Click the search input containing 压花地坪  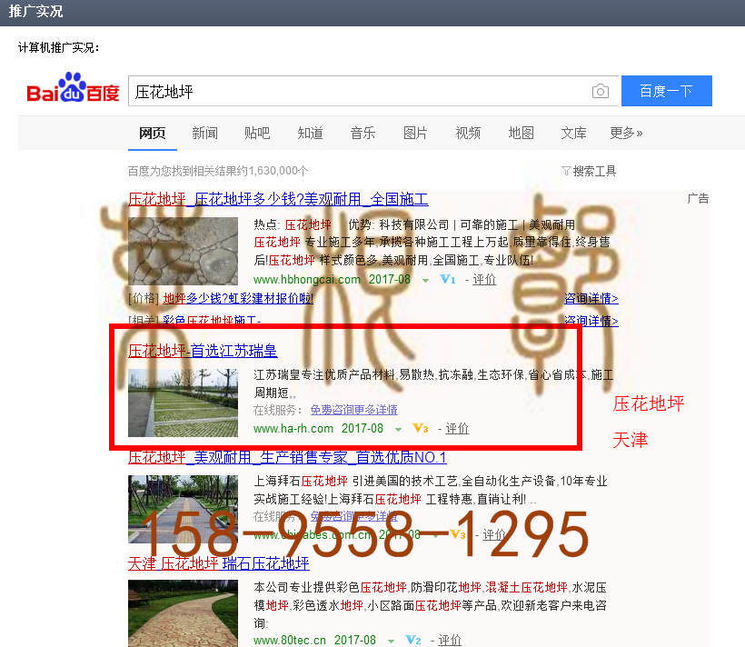coord(373,91)
